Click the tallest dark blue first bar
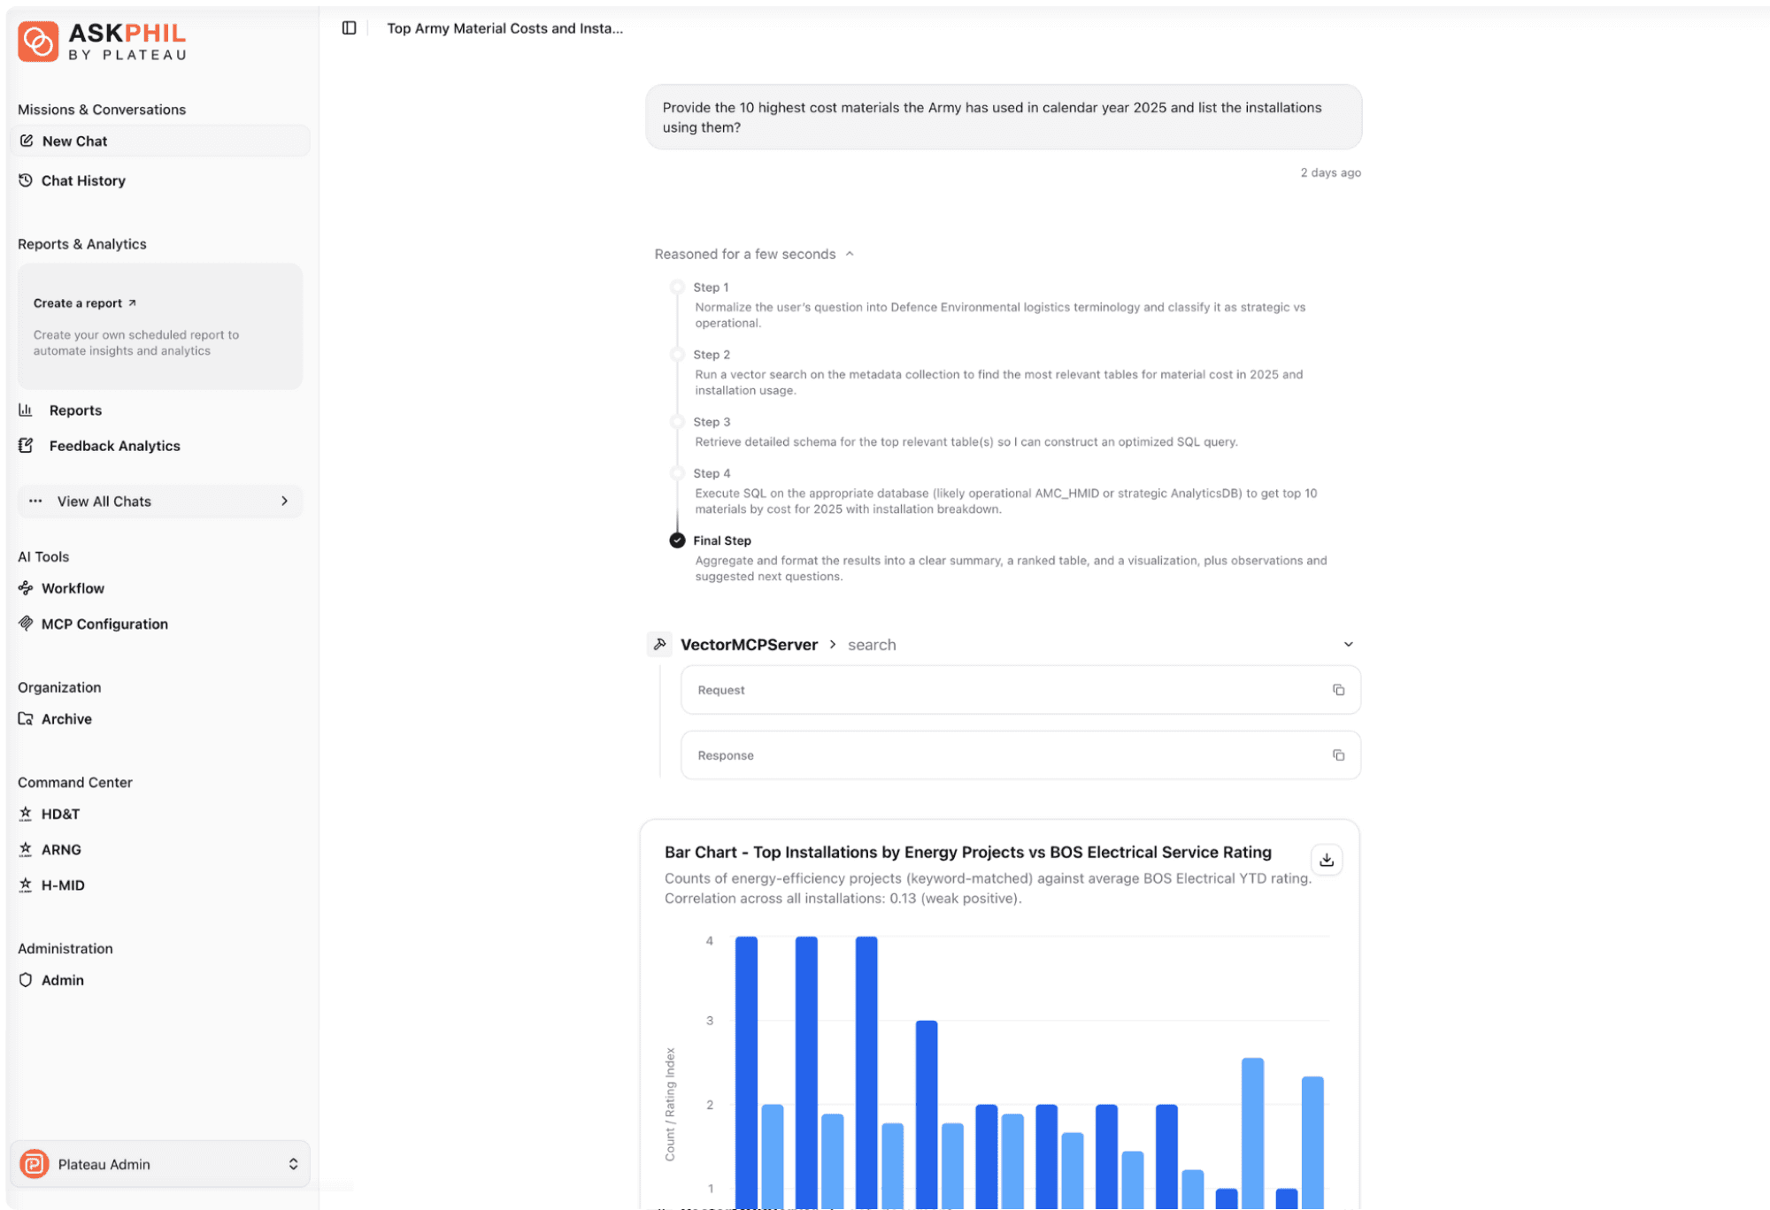 coord(746,1061)
